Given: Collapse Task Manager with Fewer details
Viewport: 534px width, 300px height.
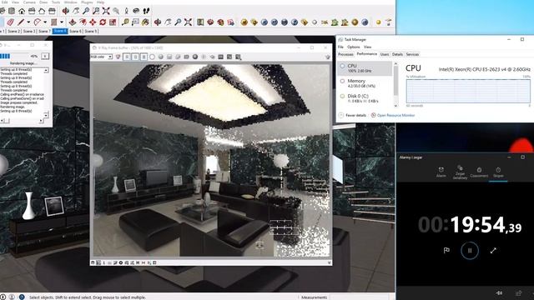Looking at the screenshot, I should tap(352, 115).
